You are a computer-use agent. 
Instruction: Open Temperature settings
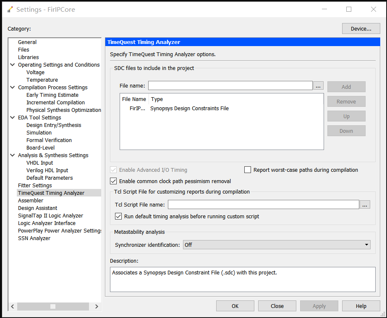coord(42,80)
